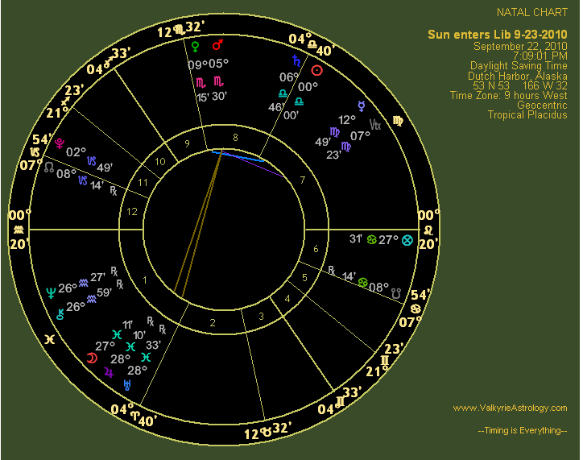The width and height of the screenshot is (583, 460).
Task: Click the 'Sun enters Lib 9-23-2010' title
Action: click(497, 34)
